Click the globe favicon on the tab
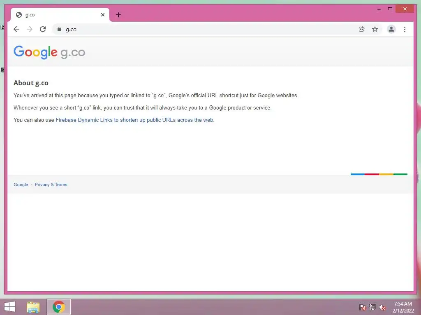 click(19, 15)
